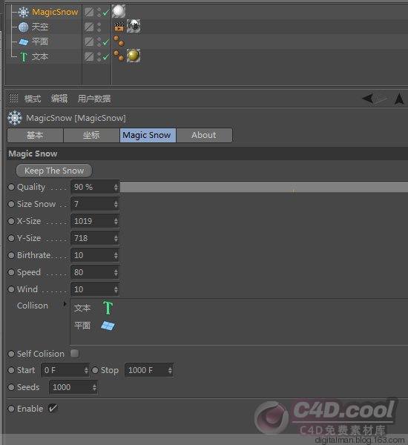Toggle the Stop animation dot
Screen dimensions: 408x445
[x=95, y=370]
